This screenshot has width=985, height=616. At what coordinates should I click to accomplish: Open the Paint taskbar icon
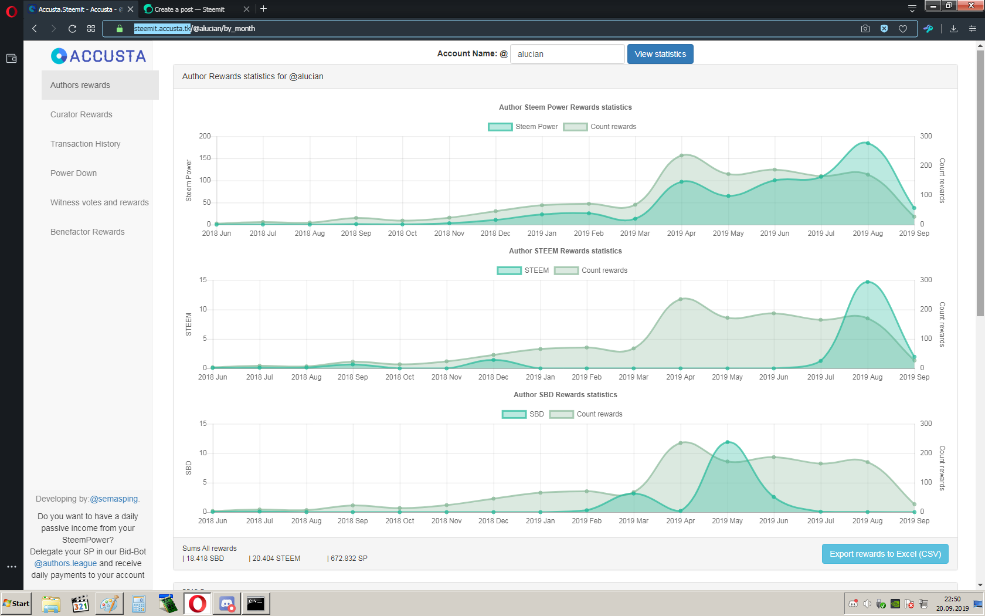(x=109, y=604)
